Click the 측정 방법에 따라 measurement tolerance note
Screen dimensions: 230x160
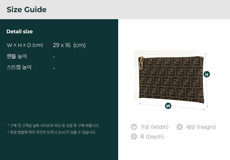(x=51, y=132)
